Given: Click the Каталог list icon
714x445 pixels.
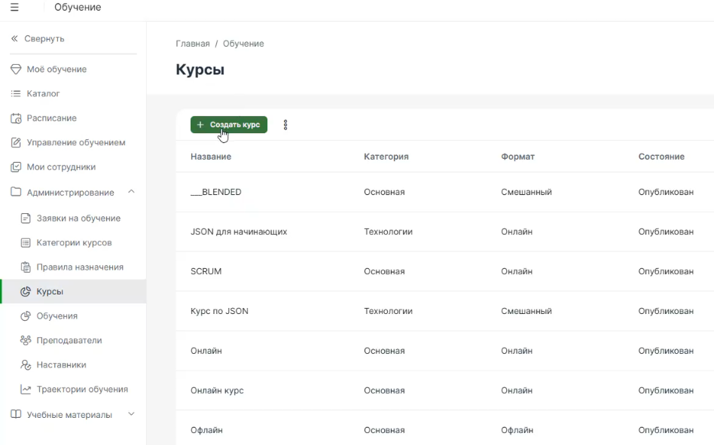Looking at the screenshot, I should click(16, 94).
